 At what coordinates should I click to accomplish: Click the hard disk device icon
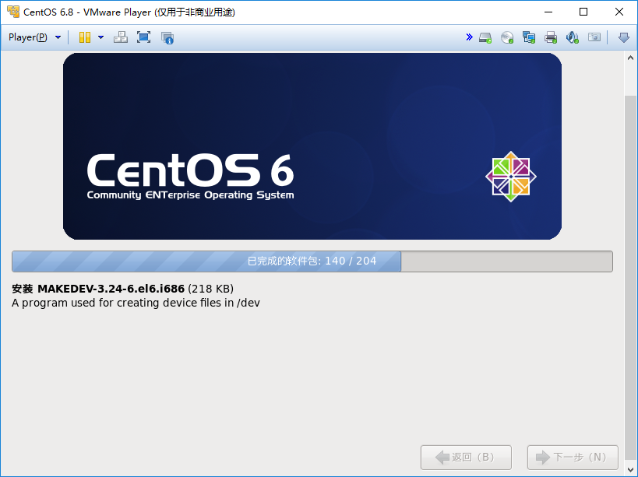[485, 38]
